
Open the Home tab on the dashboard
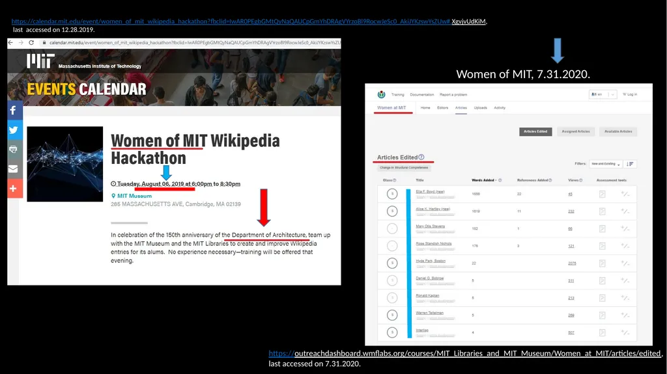point(425,108)
